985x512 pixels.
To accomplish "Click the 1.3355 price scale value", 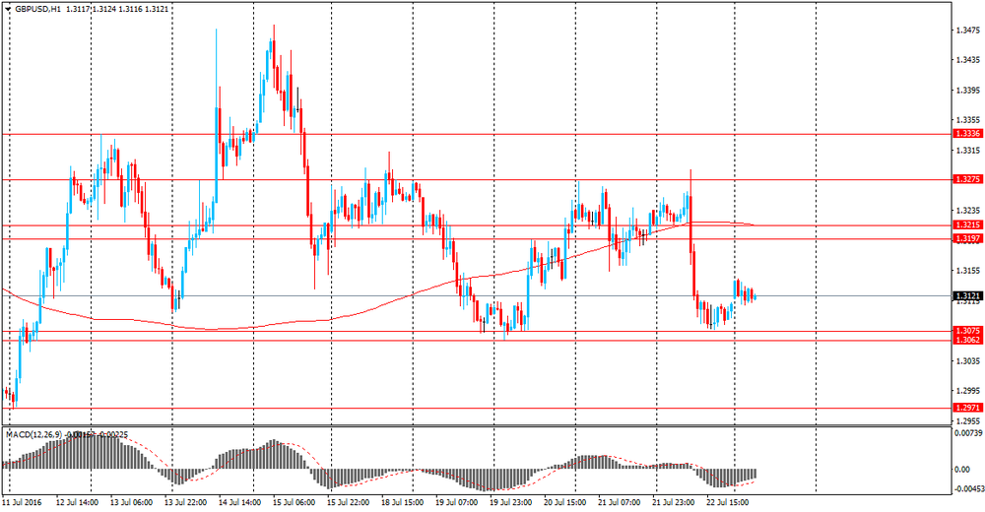I will tap(967, 120).
